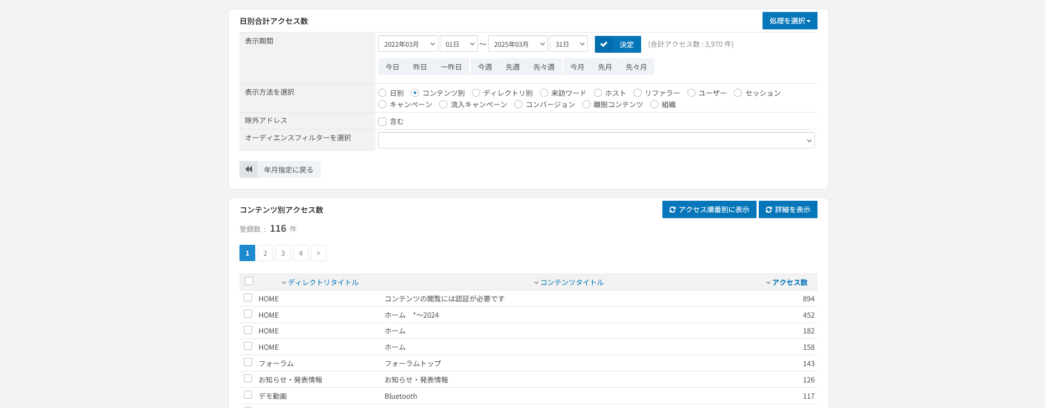Viewport: 1045px width, 408px height.
Task: Click the next page arrow
Action: [x=318, y=253]
